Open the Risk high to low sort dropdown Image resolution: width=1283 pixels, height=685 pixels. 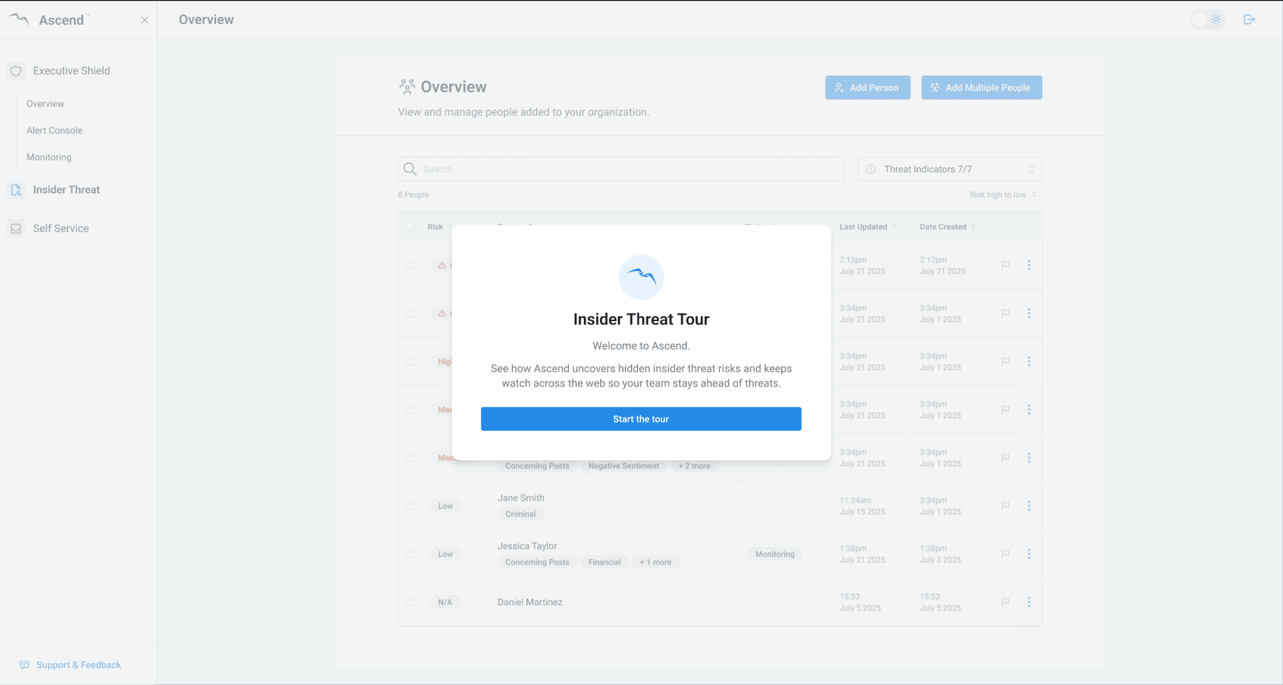coord(1002,194)
